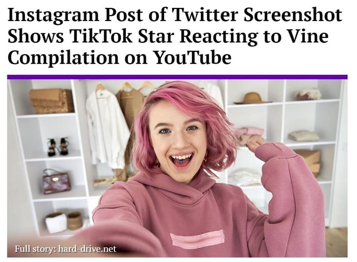357x262 pixels.
Task: Click the word "TikTok" in the headline
Action: (101, 36)
